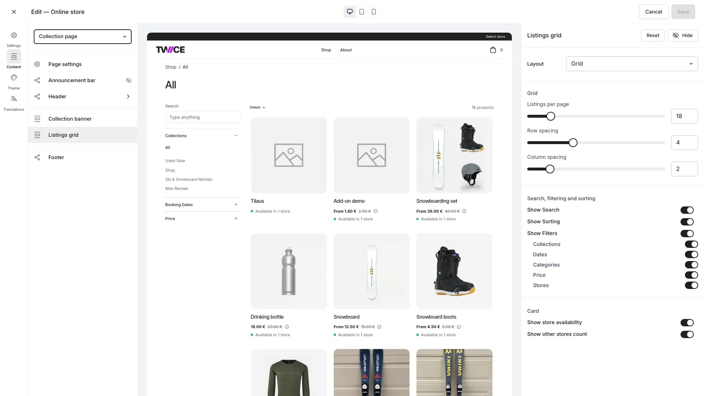
Task: Toggle Announcement bar visibility eye
Action: point(129,80)
